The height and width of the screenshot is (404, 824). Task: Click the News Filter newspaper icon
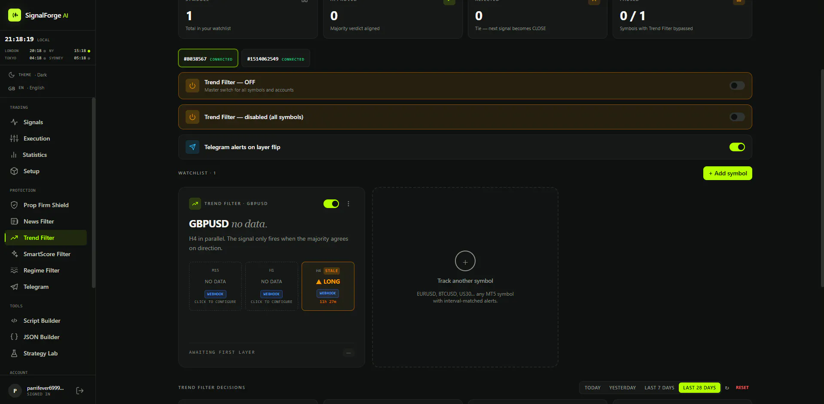pos(14,221)
